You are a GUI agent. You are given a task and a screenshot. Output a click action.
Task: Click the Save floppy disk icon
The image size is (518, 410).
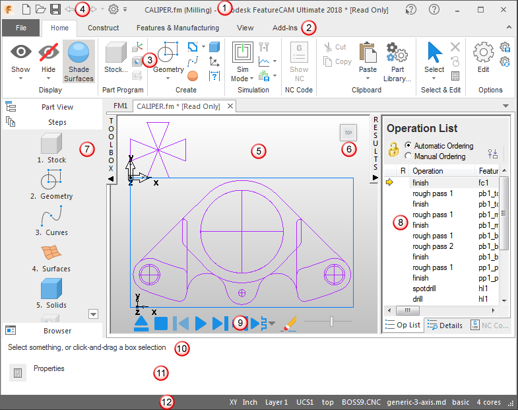point(55,9)
